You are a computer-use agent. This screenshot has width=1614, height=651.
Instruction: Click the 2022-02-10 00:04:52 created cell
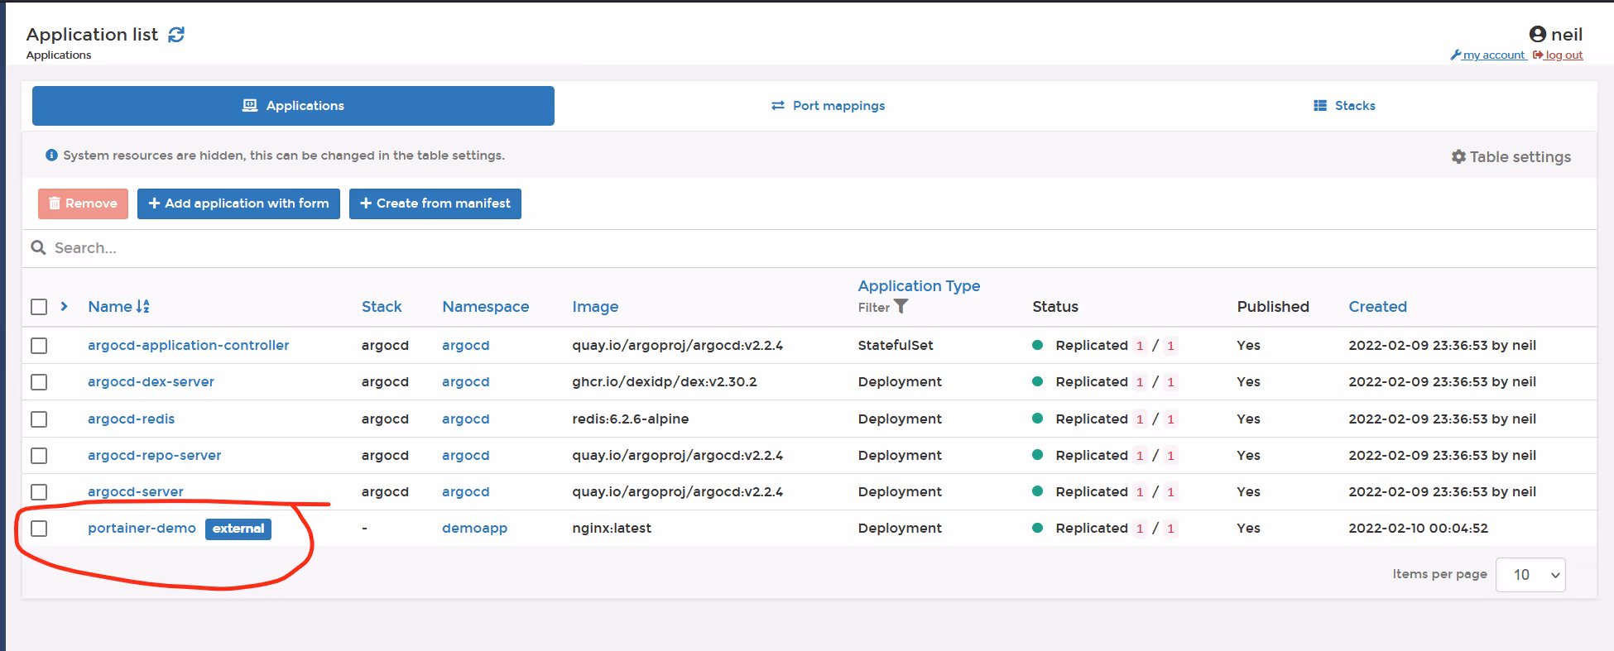(1418, 528)
